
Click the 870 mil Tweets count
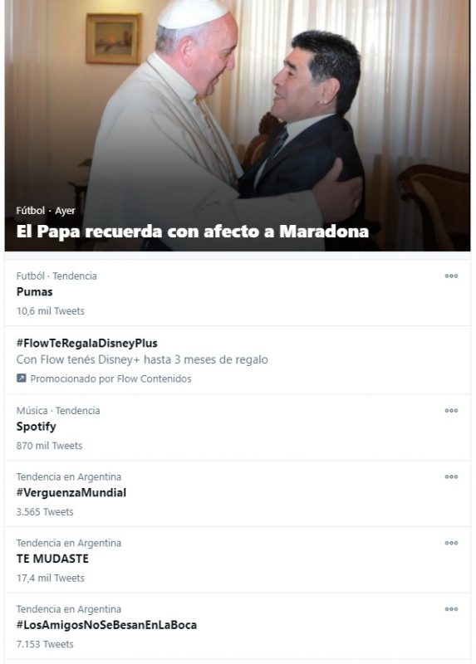click(49, 446)
